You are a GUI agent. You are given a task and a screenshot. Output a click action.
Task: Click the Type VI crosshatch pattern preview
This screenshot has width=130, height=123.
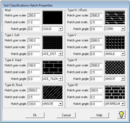coord(115,68)
